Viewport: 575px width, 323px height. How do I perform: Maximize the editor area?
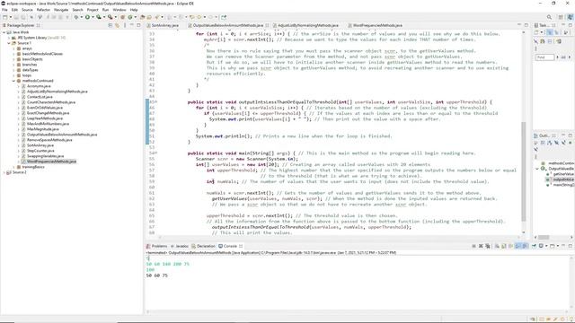(x=526, y=25)
